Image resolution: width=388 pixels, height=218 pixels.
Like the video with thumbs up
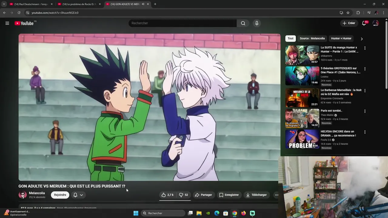click(x=168, y=195)
